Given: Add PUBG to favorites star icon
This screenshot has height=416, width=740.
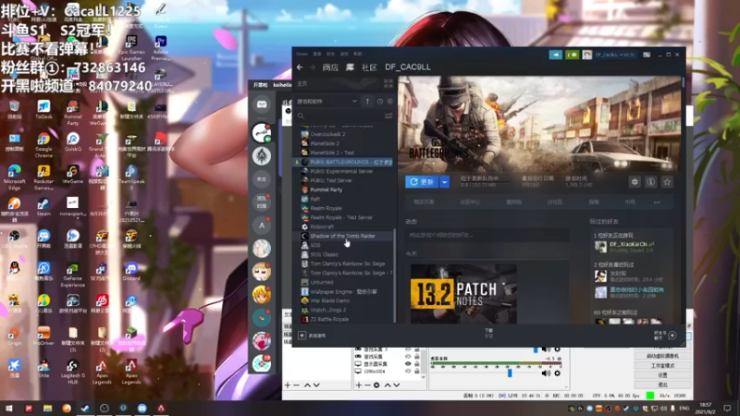Looking at the screenshot, I should point(667,181).
